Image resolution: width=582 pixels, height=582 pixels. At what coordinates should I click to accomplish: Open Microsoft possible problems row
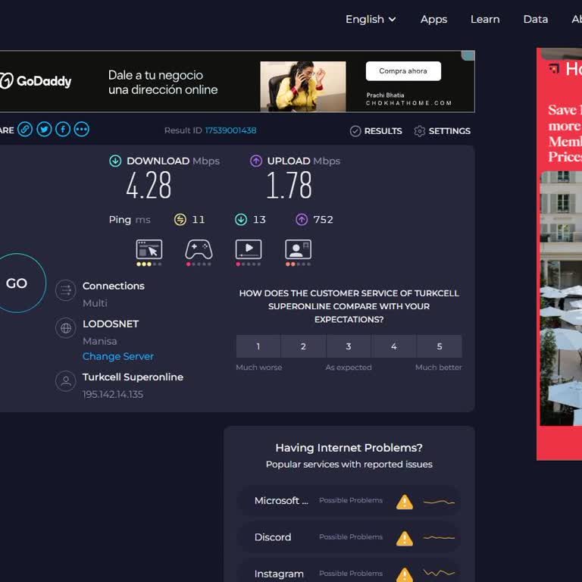tap(349, 501)
